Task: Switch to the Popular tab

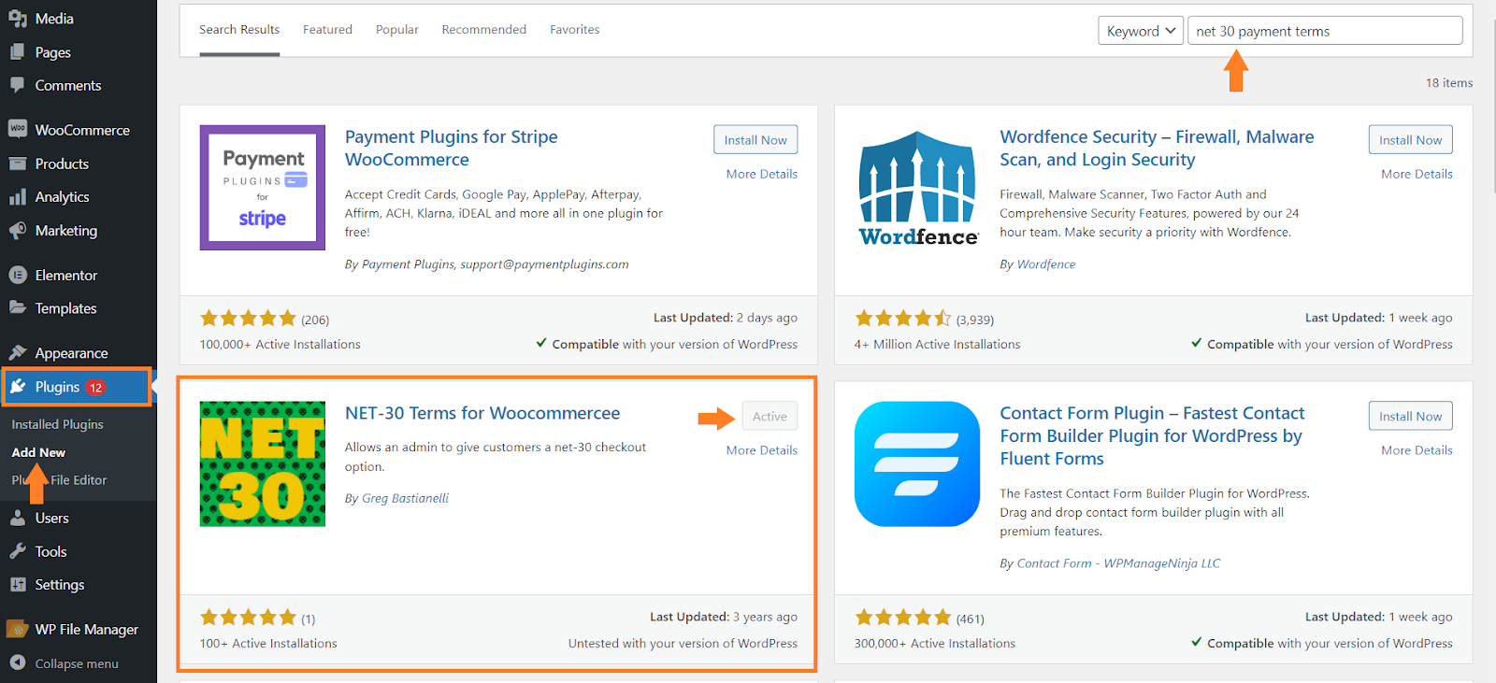Action: [397, 30]
